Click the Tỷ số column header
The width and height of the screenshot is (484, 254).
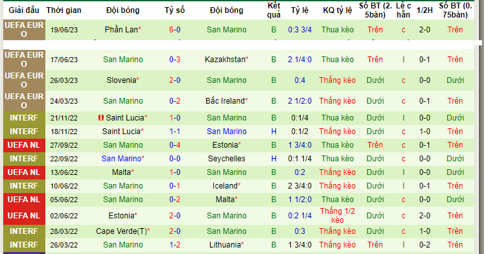pyautogui.click(x=175, y=10)
